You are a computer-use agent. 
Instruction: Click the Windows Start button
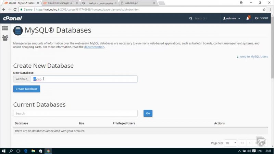click(4, 151)
